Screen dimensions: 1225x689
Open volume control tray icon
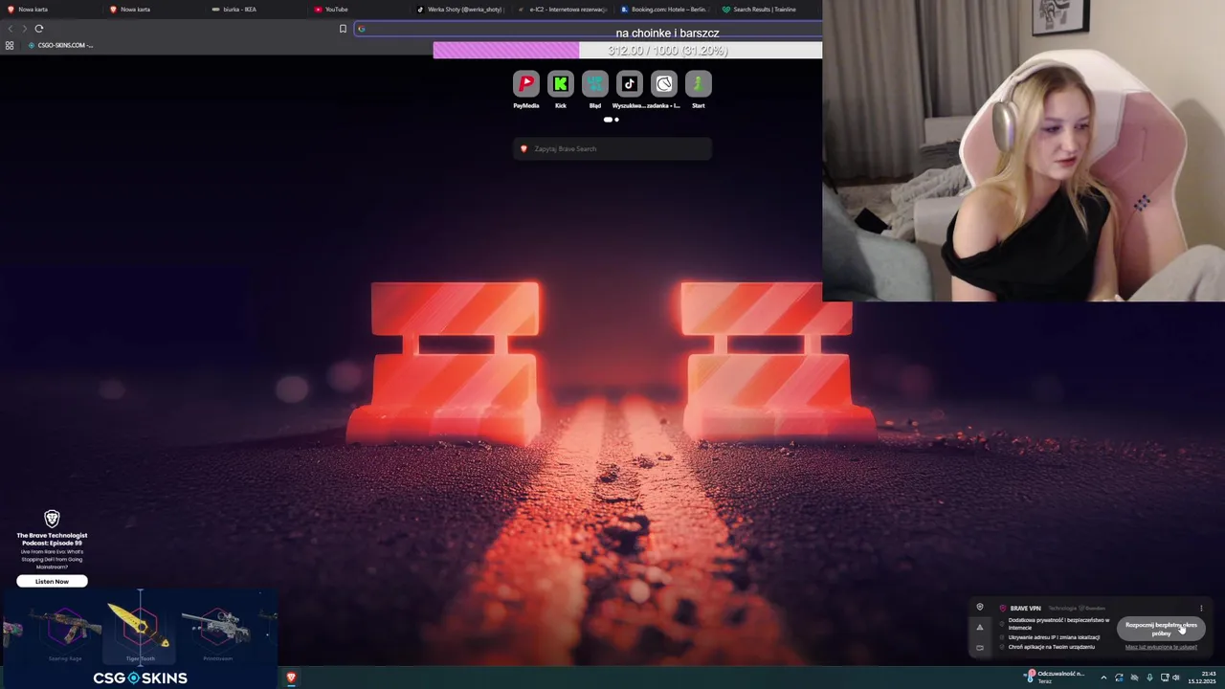coord(1176,678)
